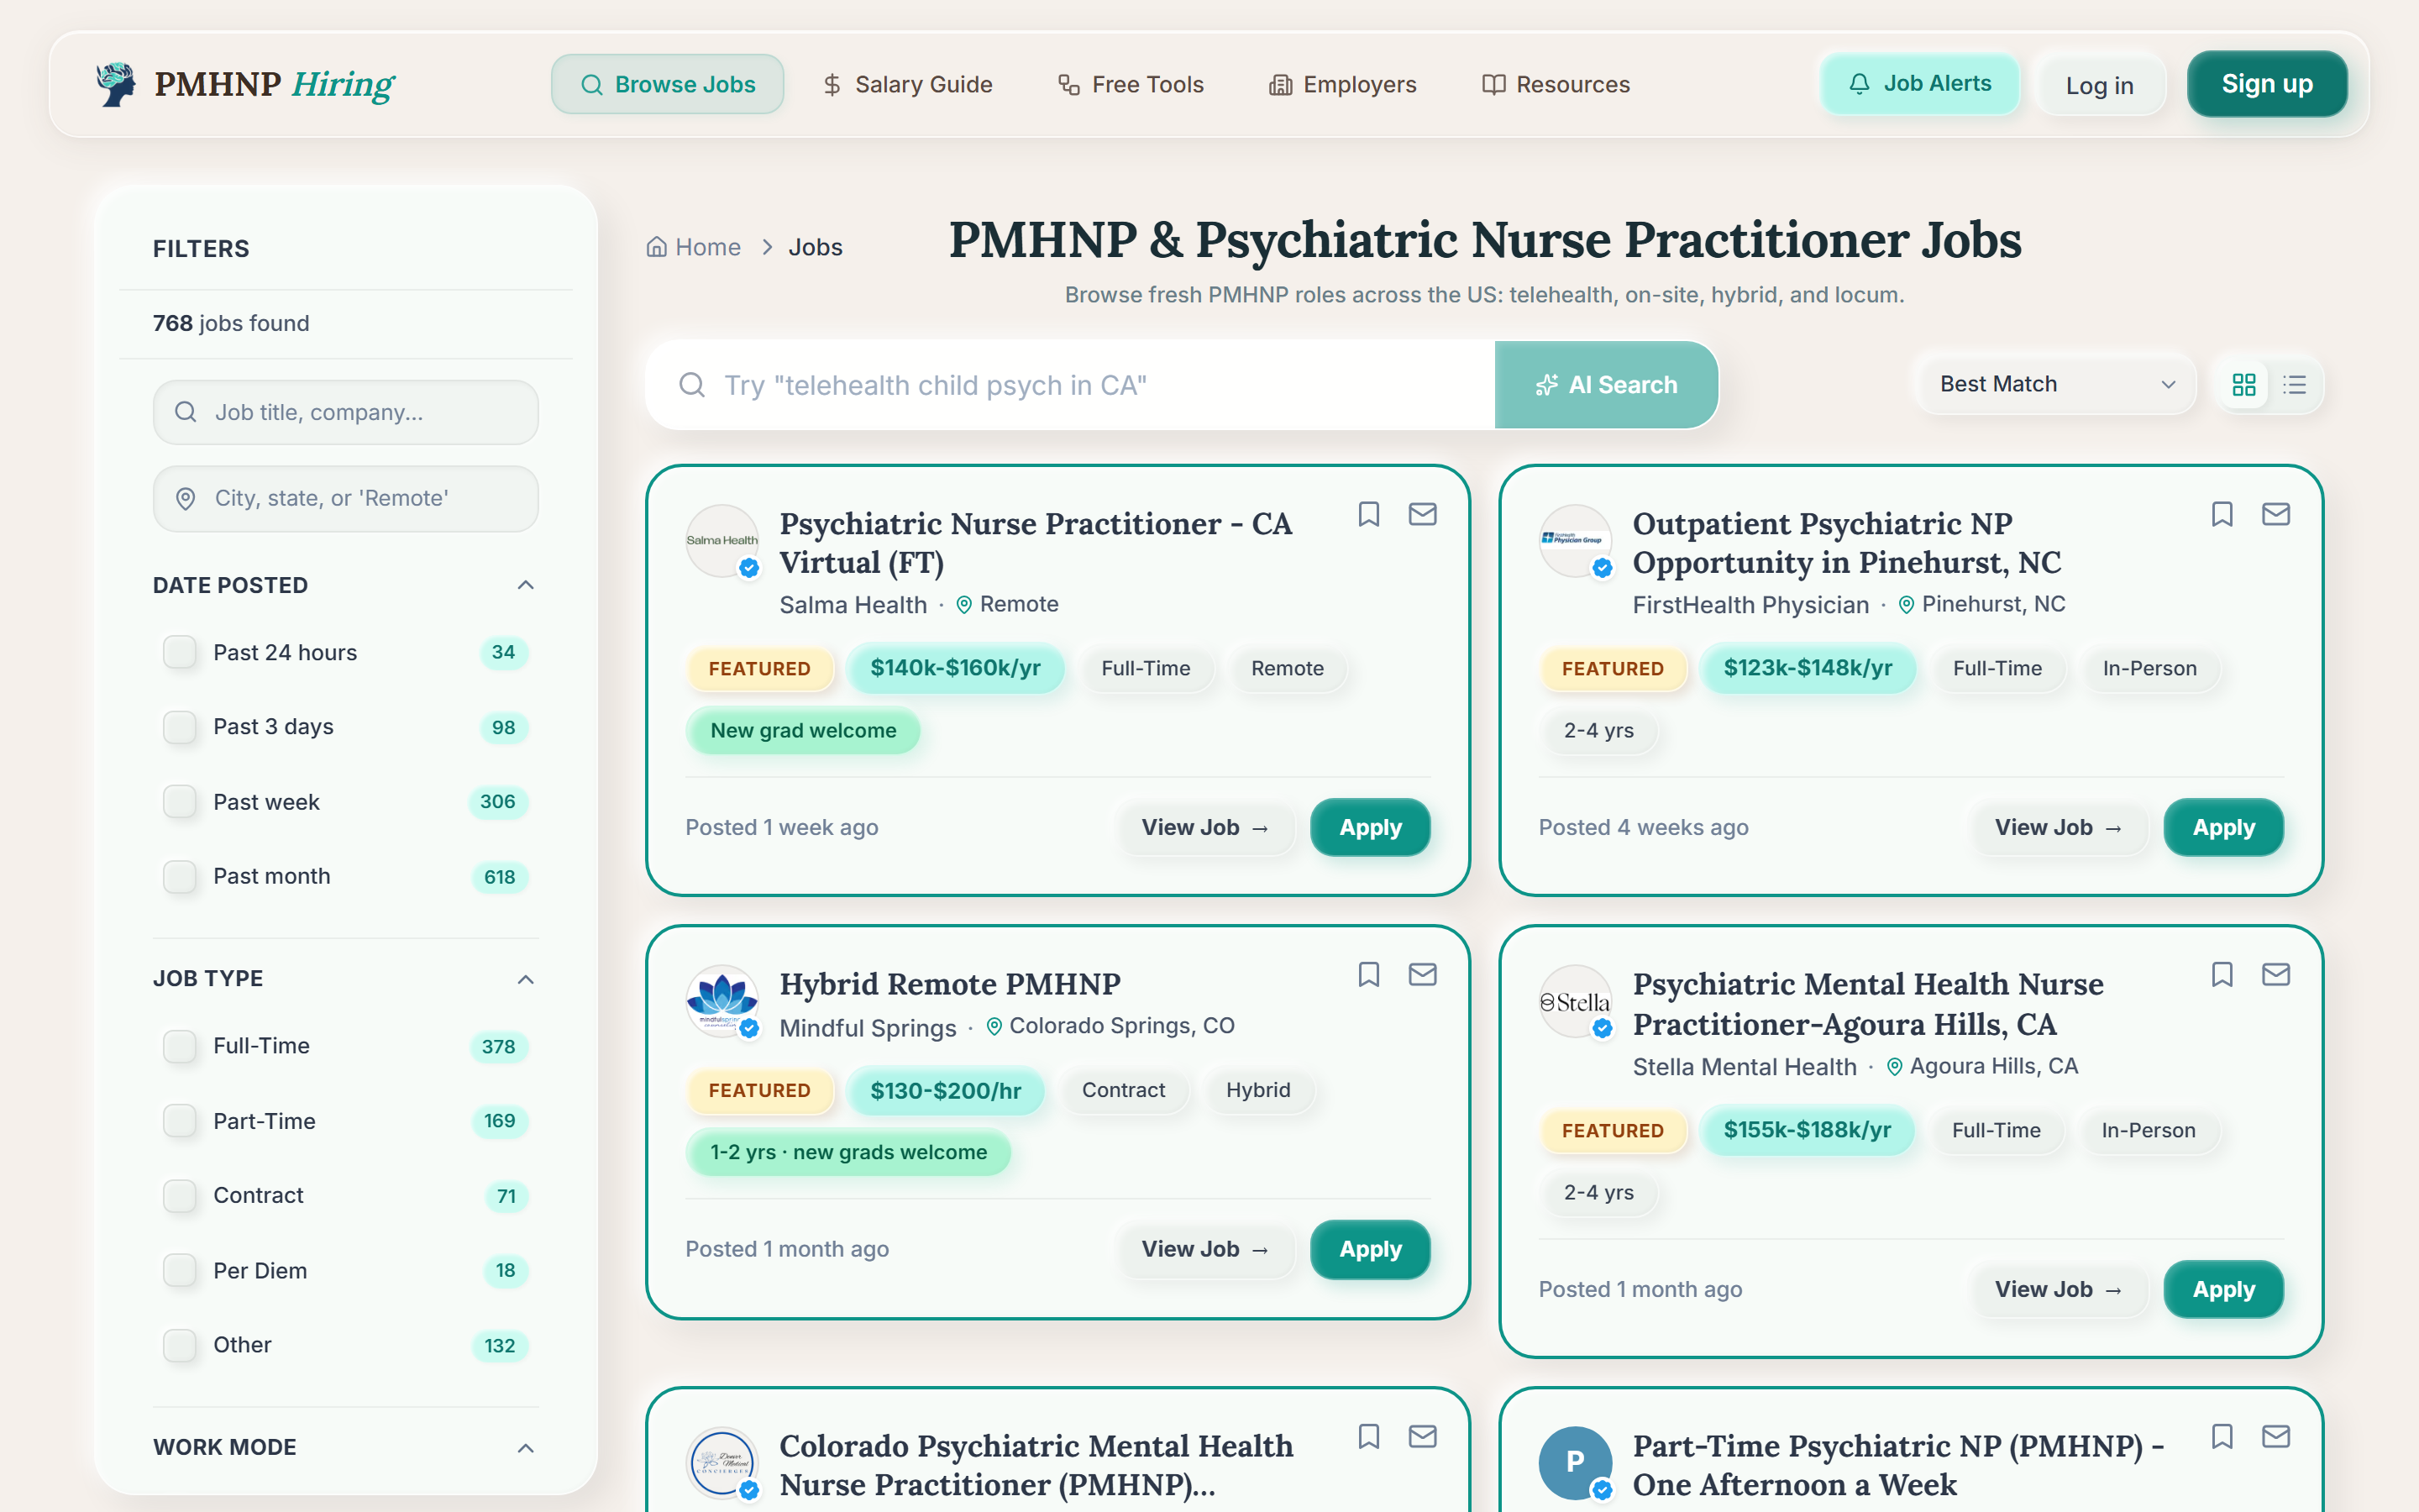Check the Past 24 hours filter
The width and height of the screenshot is (2419, 1512).
(x=180, y=652)
